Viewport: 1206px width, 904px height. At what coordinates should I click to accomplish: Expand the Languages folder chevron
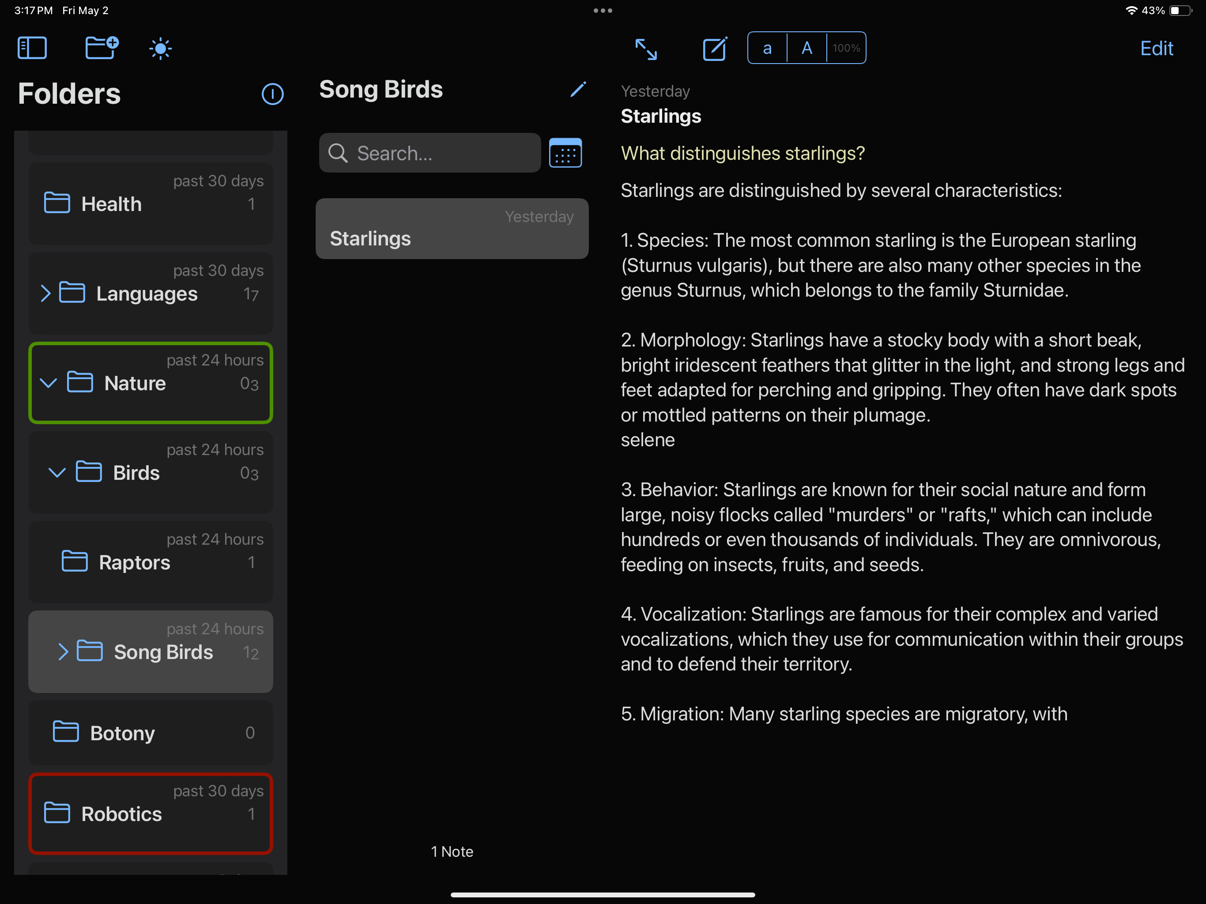coord(46,294)
